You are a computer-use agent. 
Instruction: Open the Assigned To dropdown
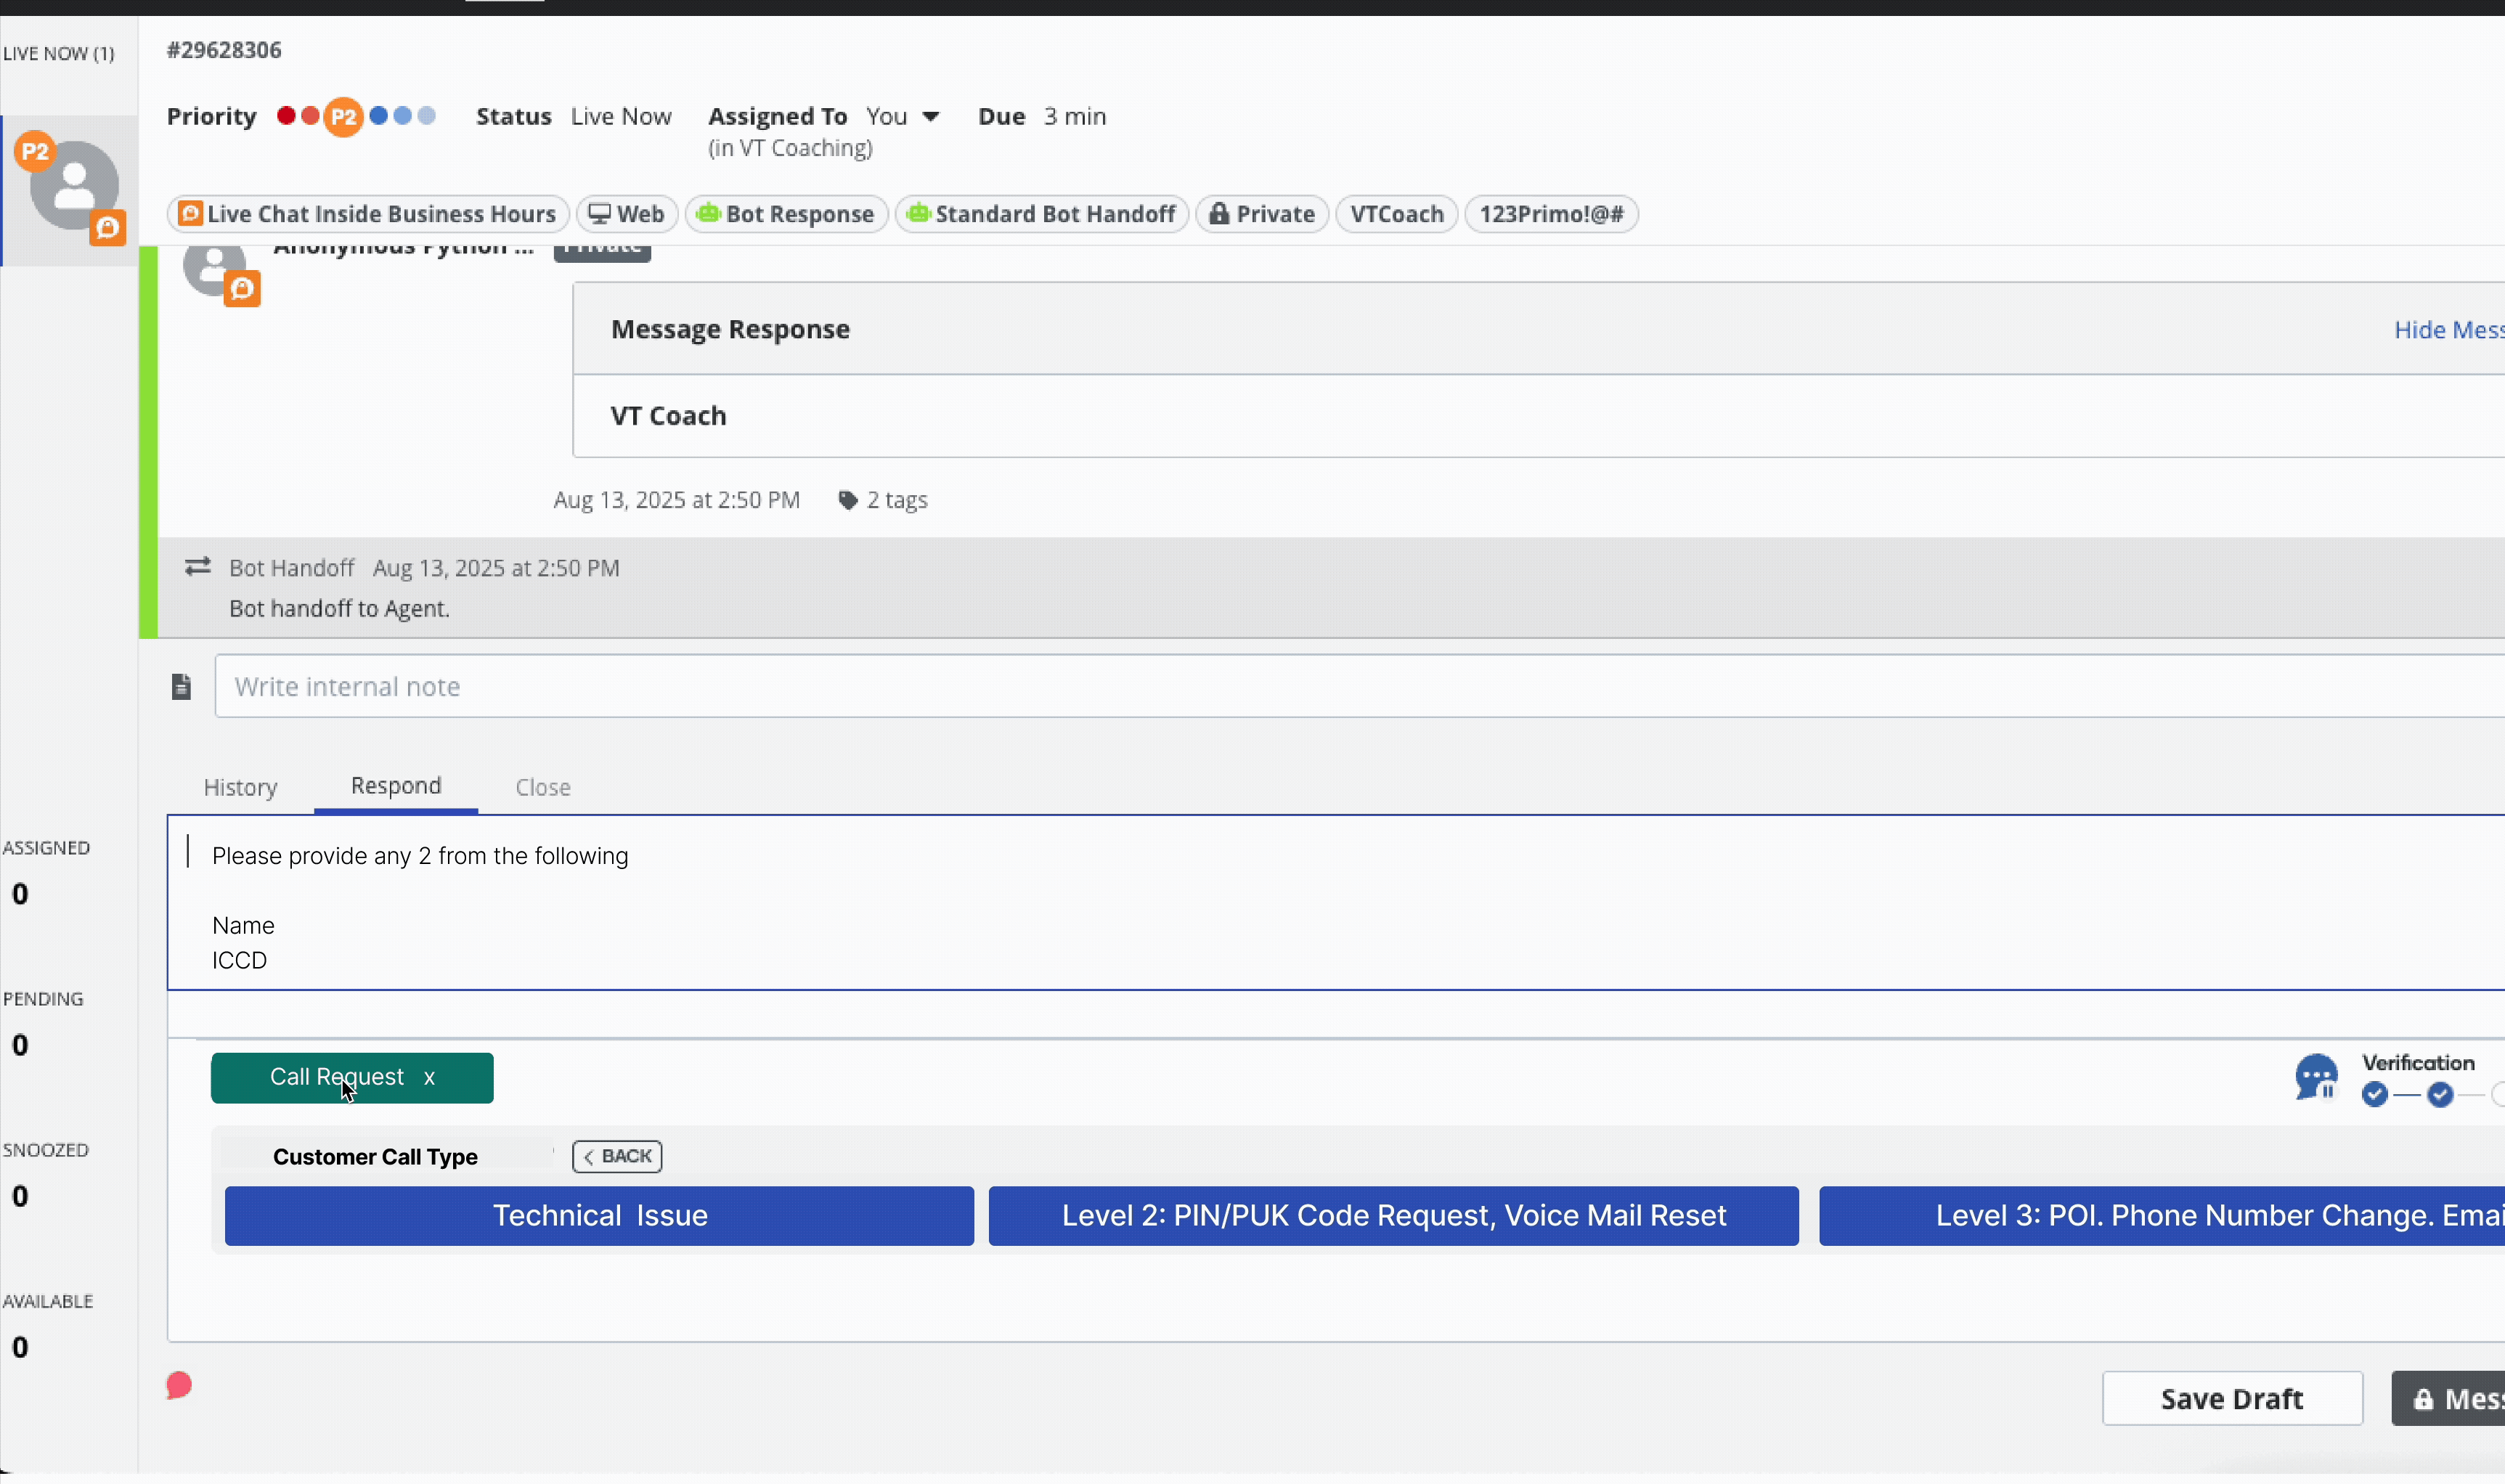point(930,116)
